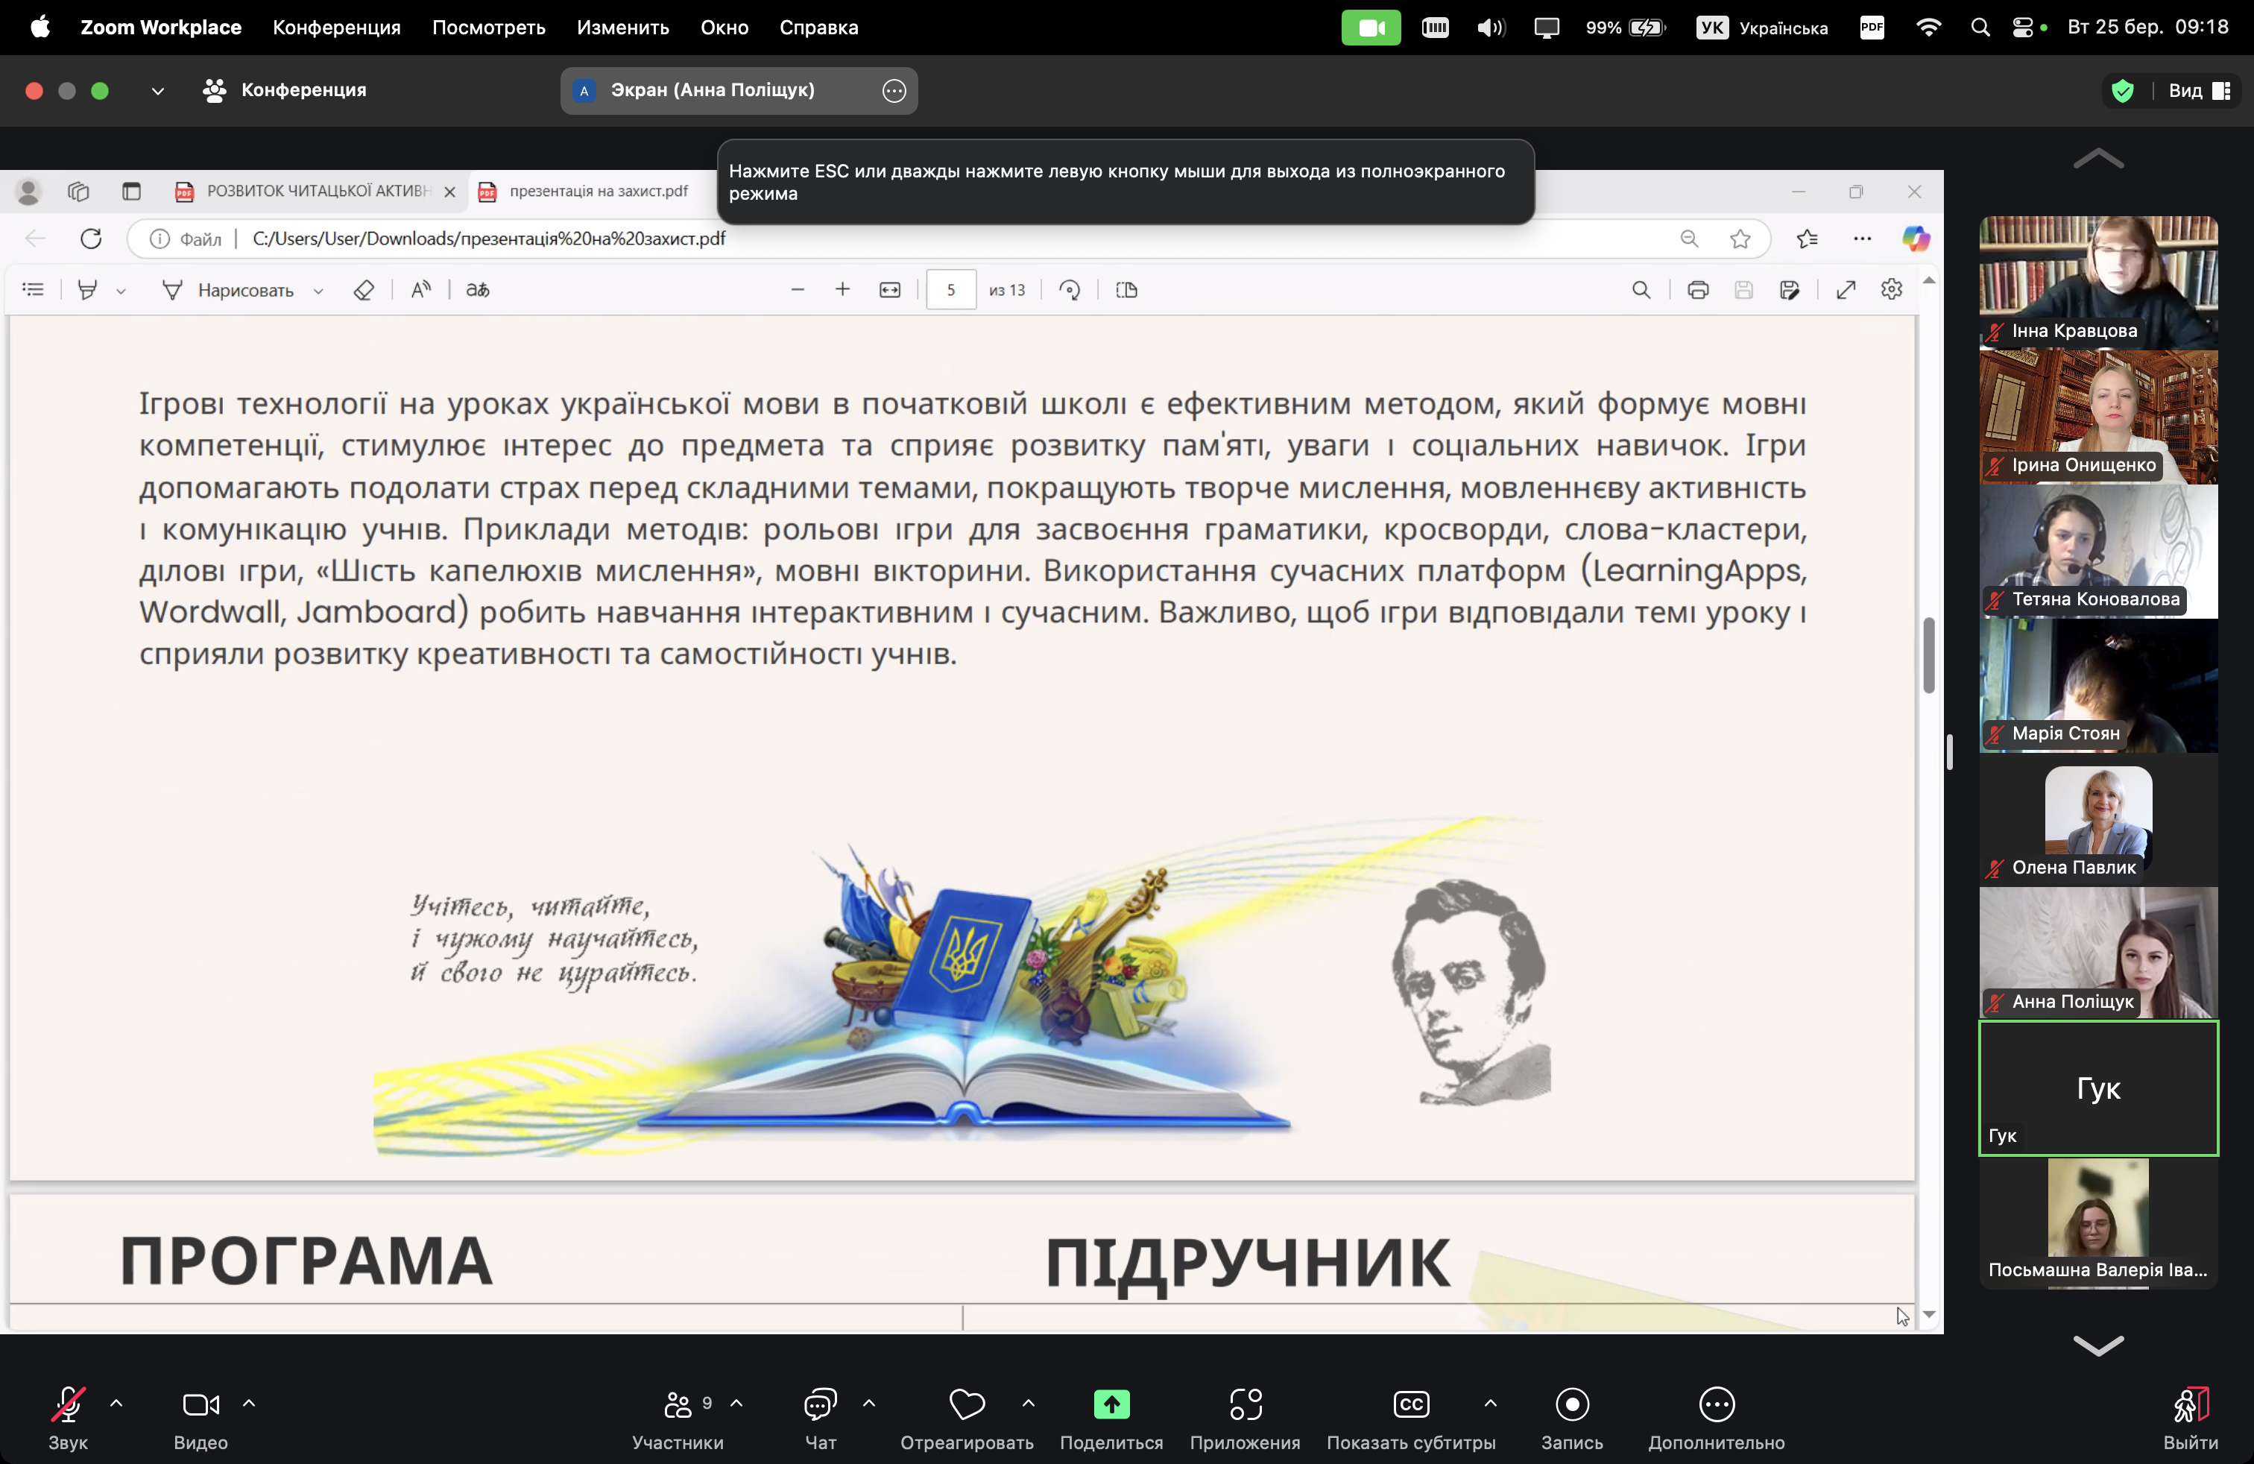Click the green Share screen icon

pos(1111,1404)
